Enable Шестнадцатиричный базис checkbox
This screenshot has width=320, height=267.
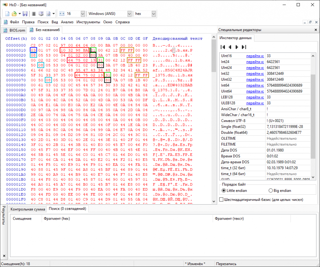pyautogui.click(x=221, y=200)
